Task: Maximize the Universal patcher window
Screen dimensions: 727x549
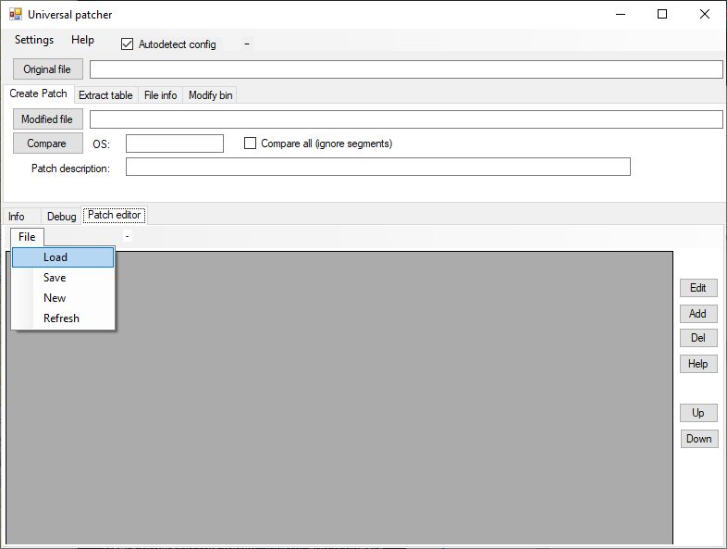Action: pyautogui.click(x=662, y=15)
